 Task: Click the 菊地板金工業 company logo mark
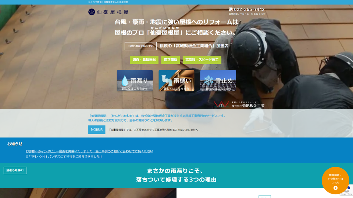221,104
